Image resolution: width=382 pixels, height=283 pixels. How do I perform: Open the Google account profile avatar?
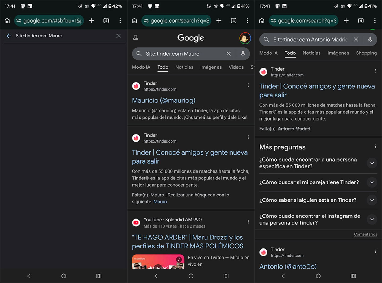(245, 38)
